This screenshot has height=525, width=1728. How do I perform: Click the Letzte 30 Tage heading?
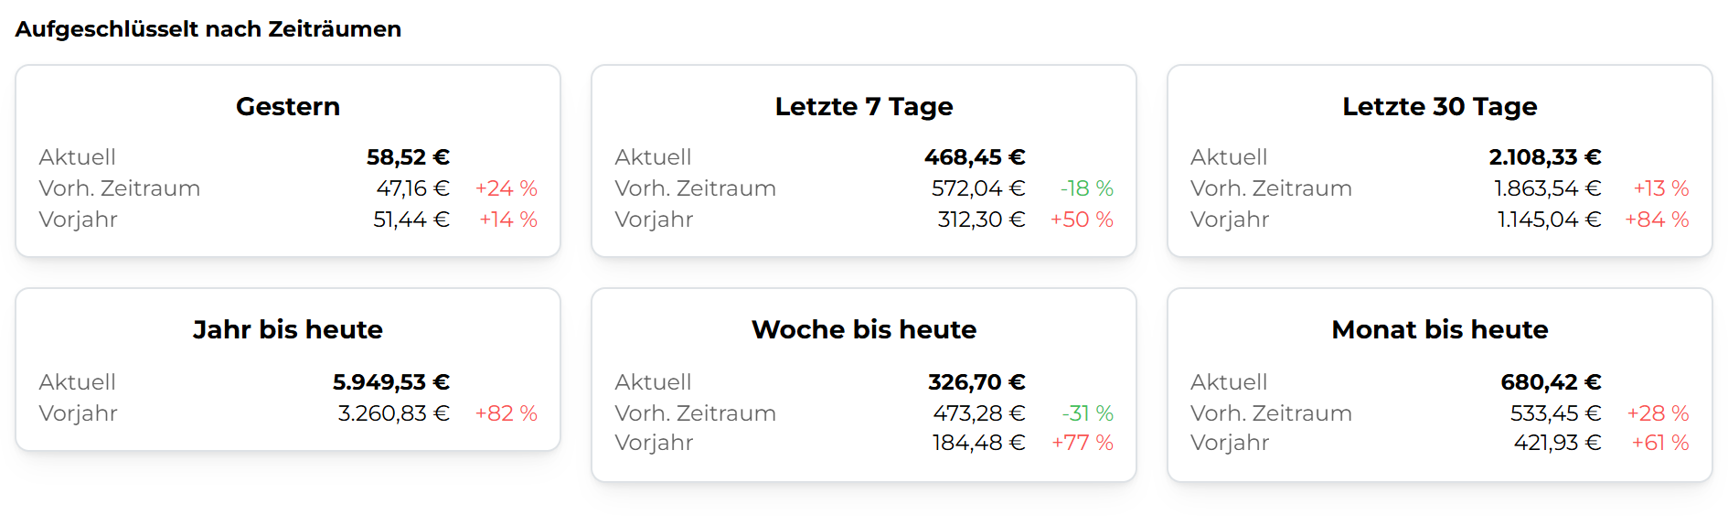tap(1439, 107)
